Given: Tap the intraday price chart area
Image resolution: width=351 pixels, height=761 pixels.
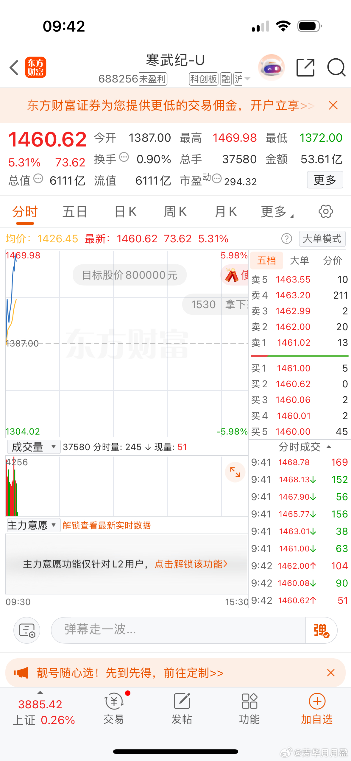Looking at the screenshot, I should 127,344.
